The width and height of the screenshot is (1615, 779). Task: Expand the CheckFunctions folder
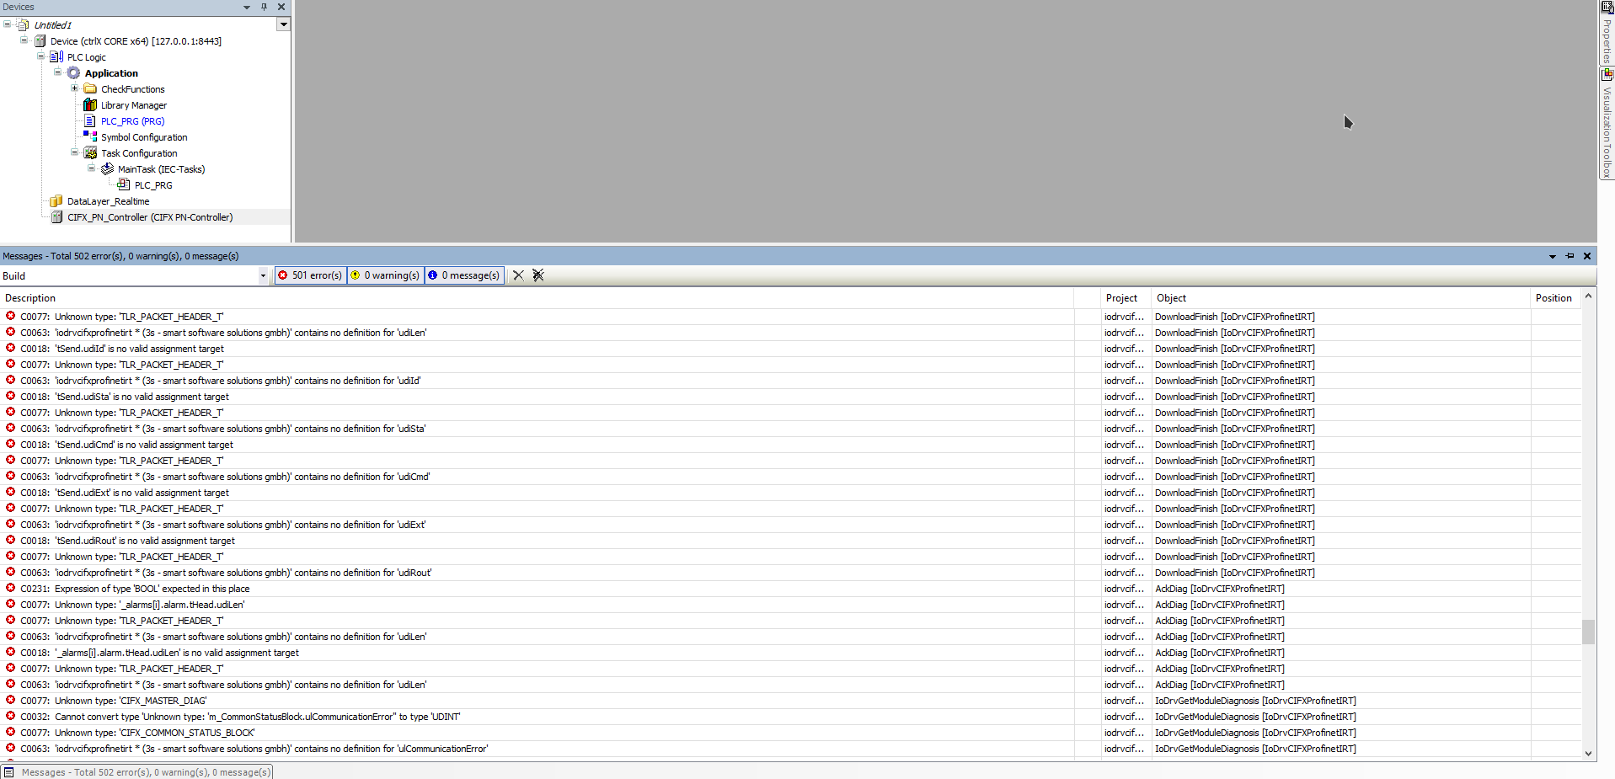point(74,88)
